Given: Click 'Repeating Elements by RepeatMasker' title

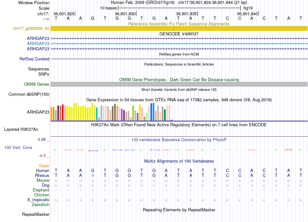Looking at the screenshot, I should 179,210.
